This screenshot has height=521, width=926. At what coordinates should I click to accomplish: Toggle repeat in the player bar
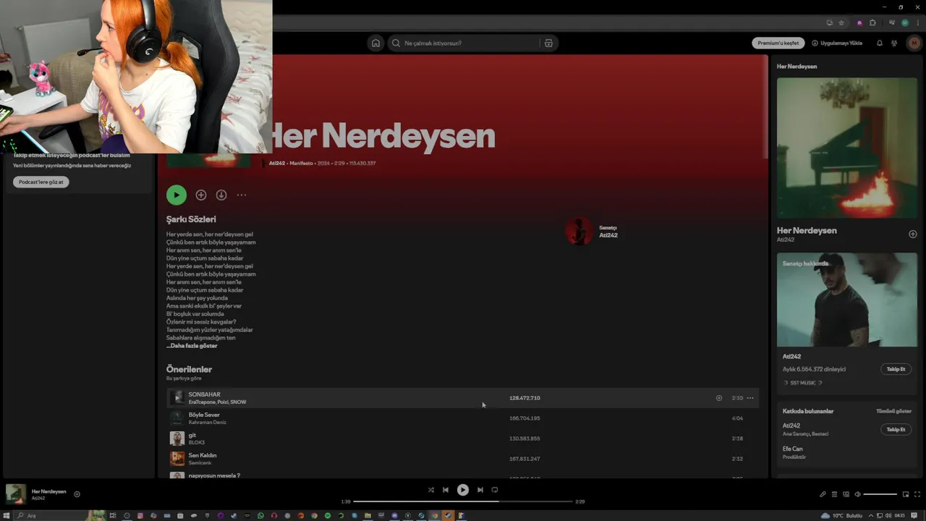pos(495,490)
